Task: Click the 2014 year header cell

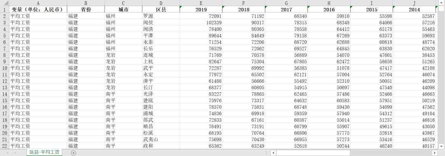Action: pyautogui.click(x=415, y=9)
